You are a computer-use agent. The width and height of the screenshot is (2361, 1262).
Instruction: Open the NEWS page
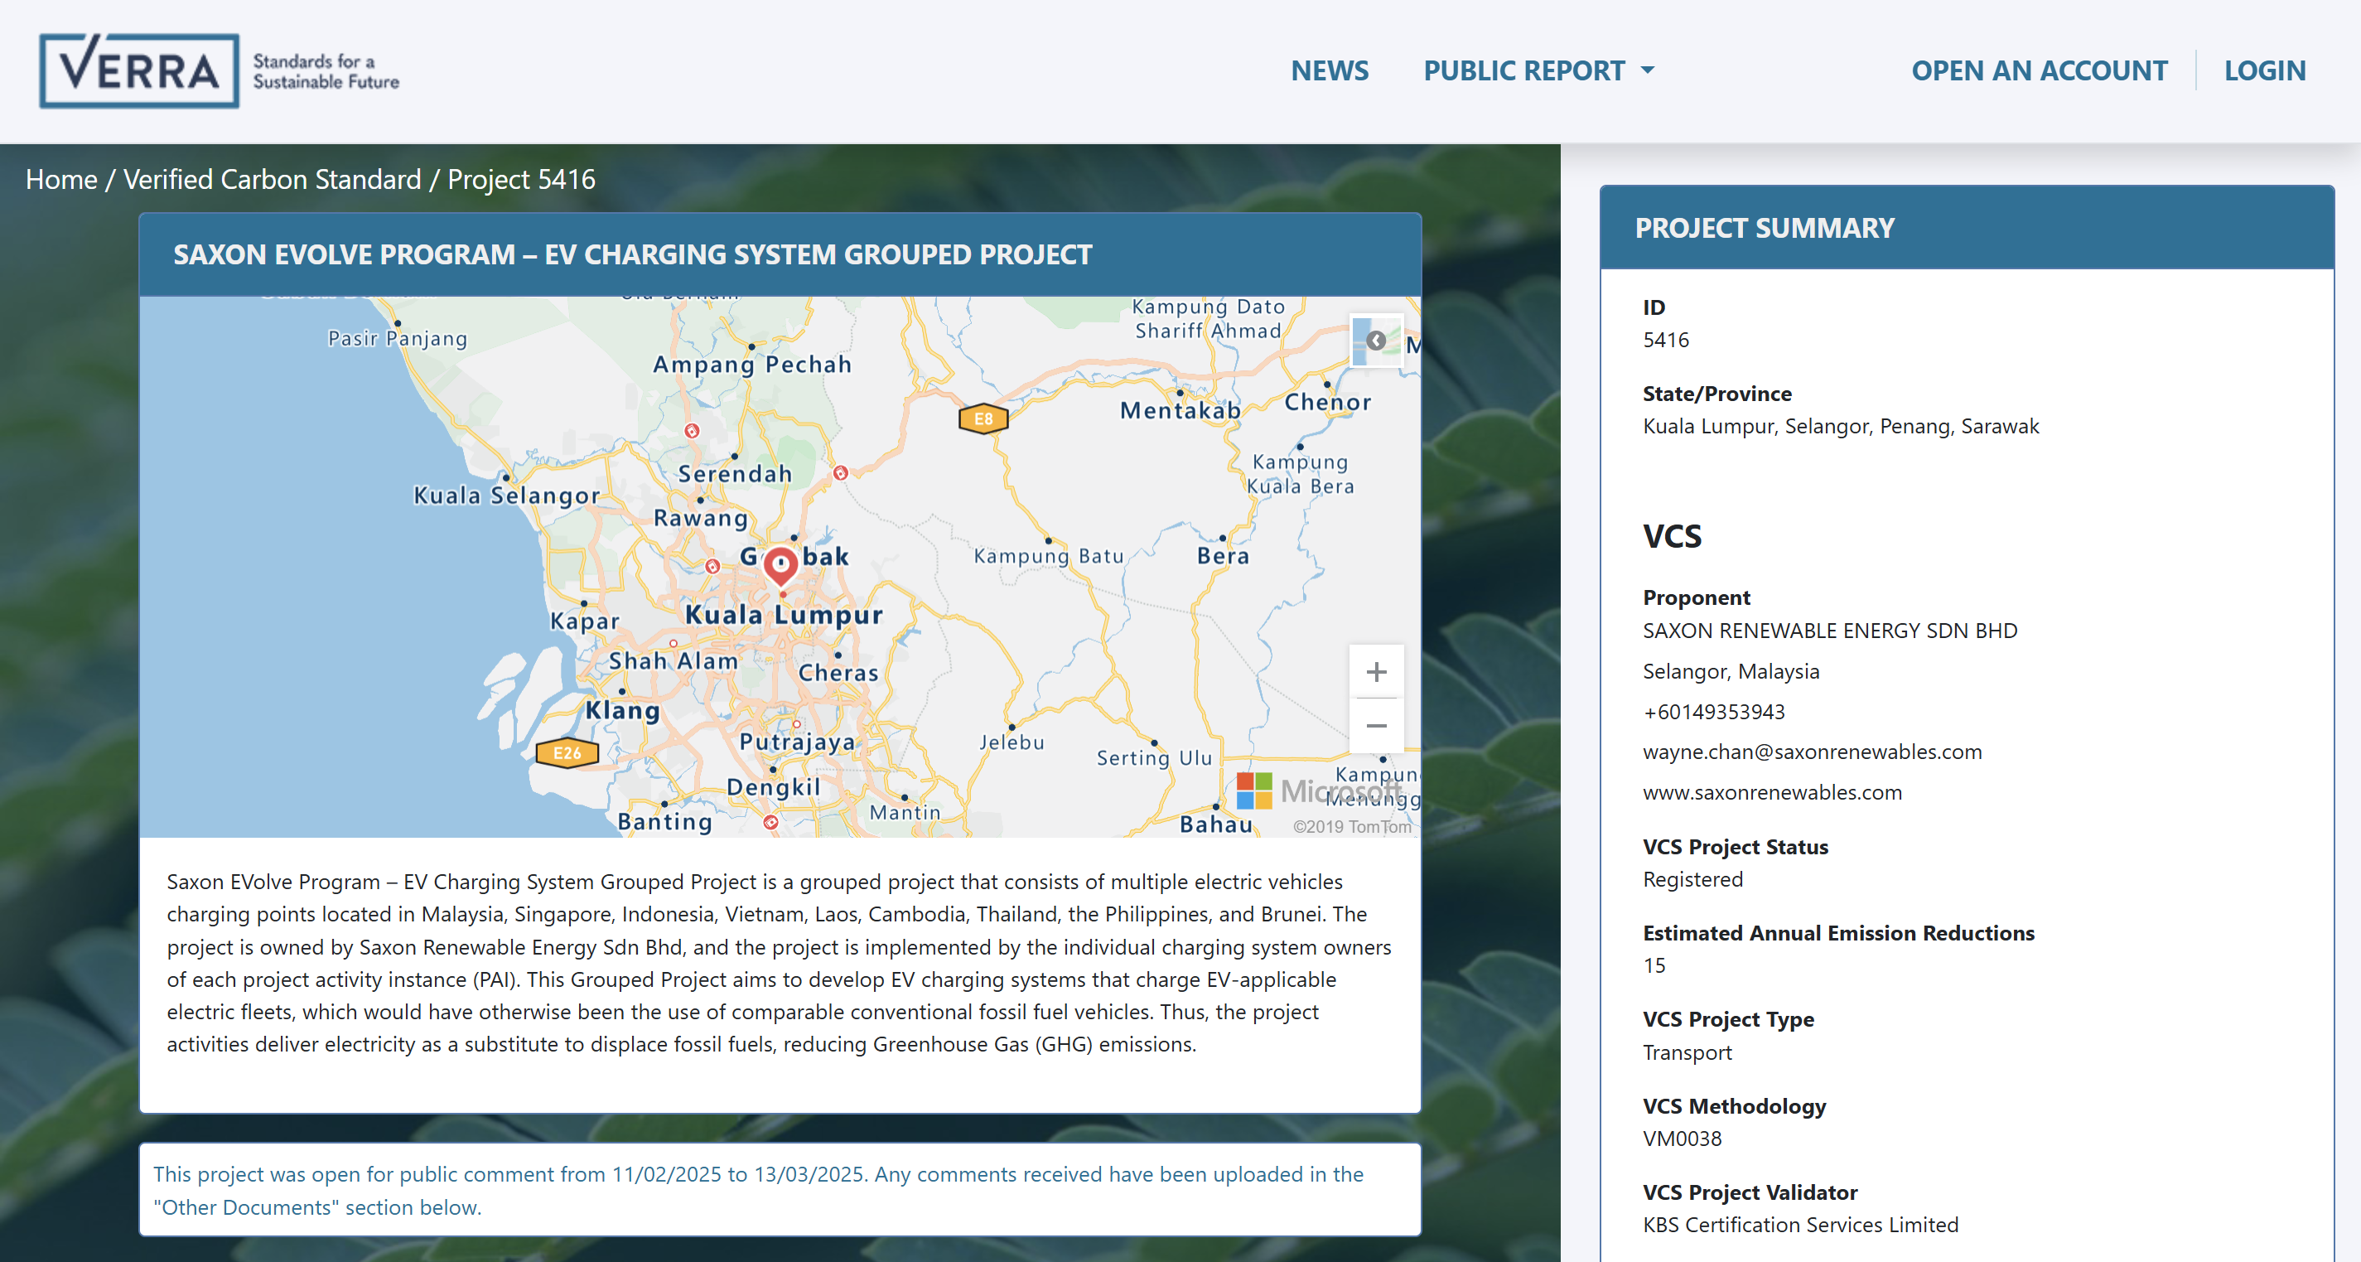click(1329, 70)
